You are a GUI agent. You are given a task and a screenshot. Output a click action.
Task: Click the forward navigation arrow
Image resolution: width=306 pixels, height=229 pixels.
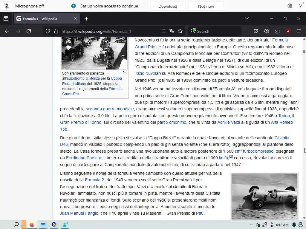click(18, 31)
